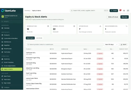
Task: Click the Within 30 days warning icon
Action: coord(100,26)
